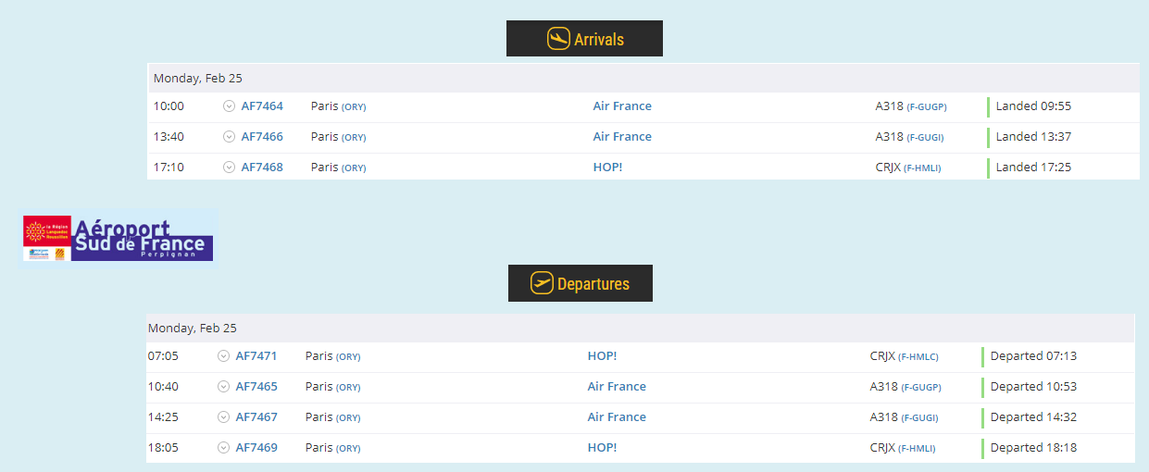Expand details for flight AF7467

(x=223, y=417)
